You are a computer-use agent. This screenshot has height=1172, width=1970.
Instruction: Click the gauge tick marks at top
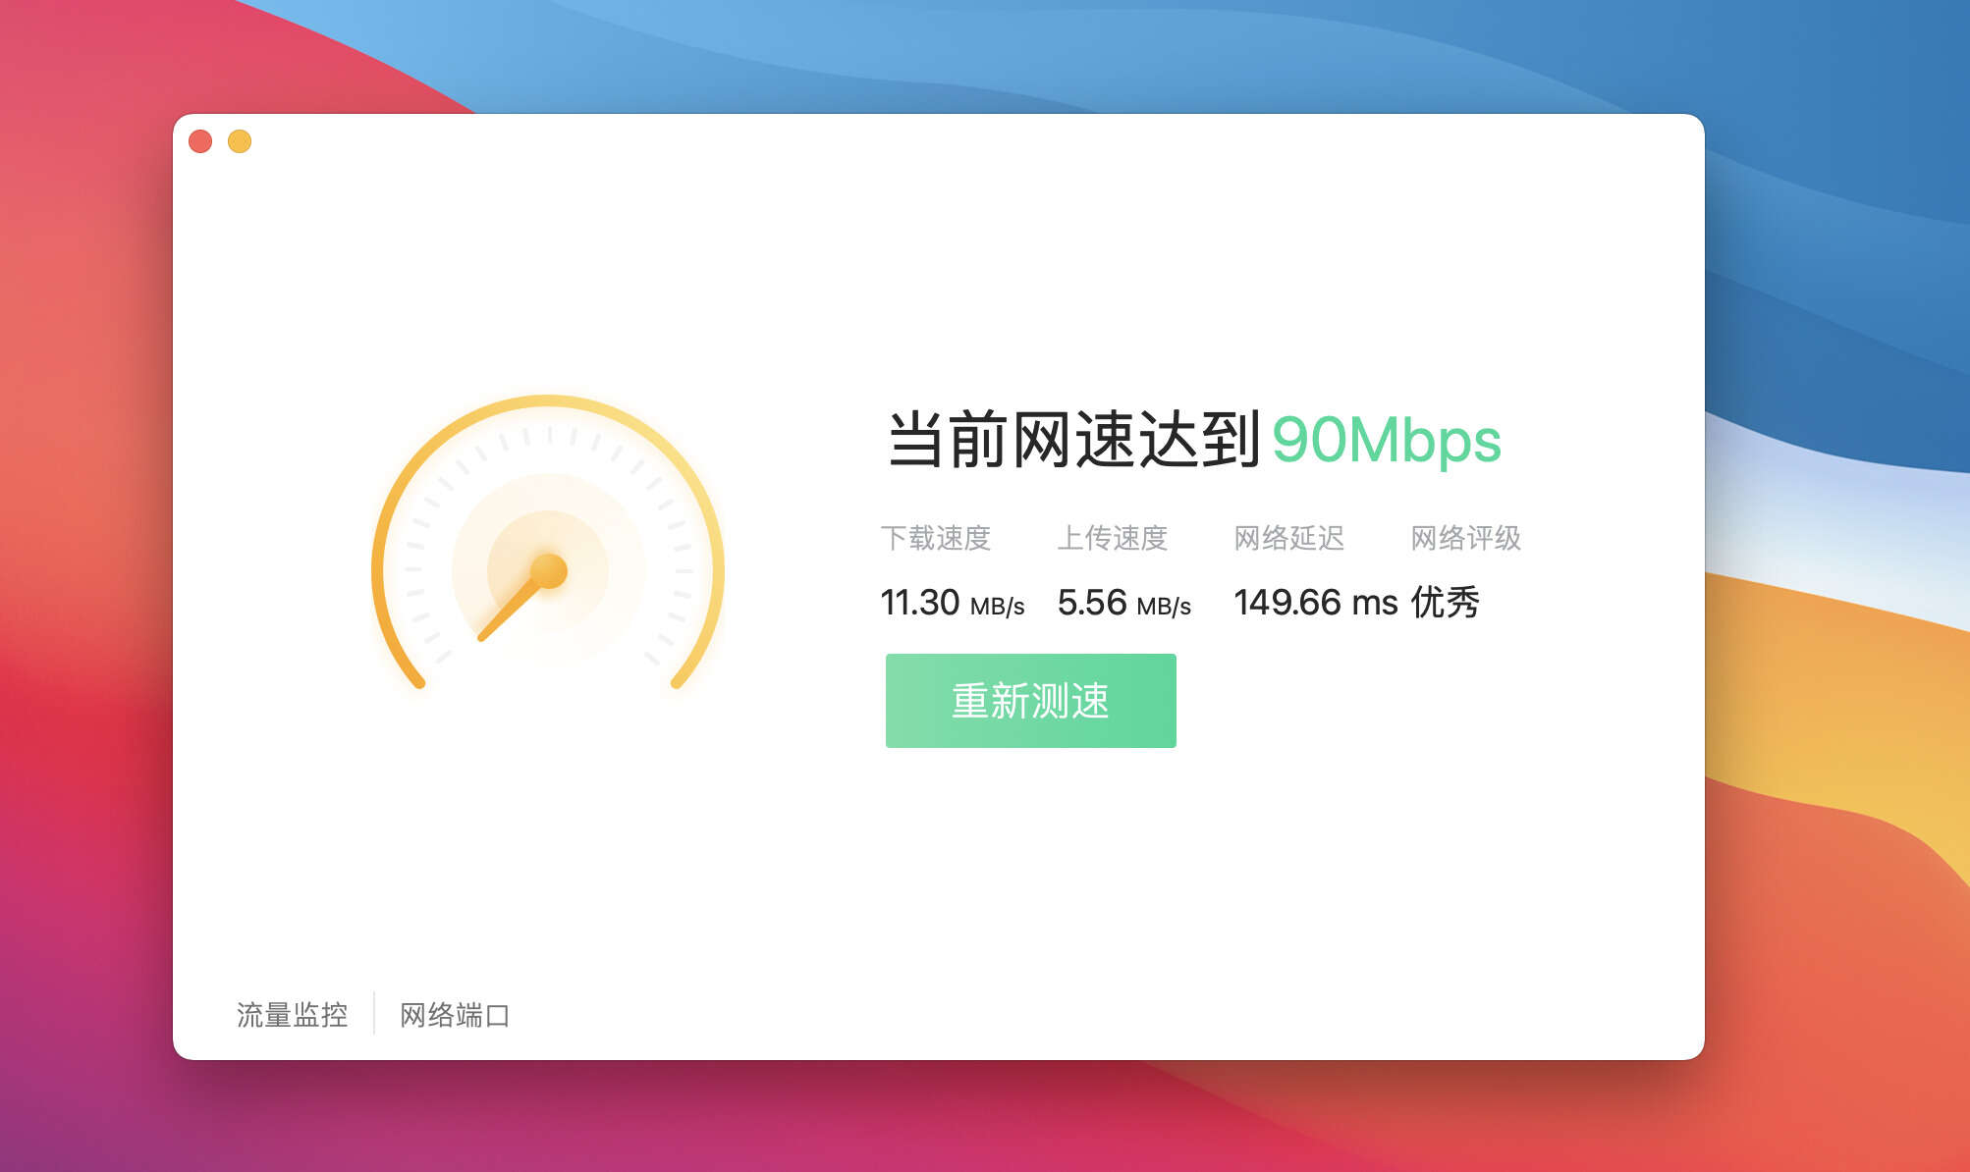pyautogui.click(x=549, y=435)
